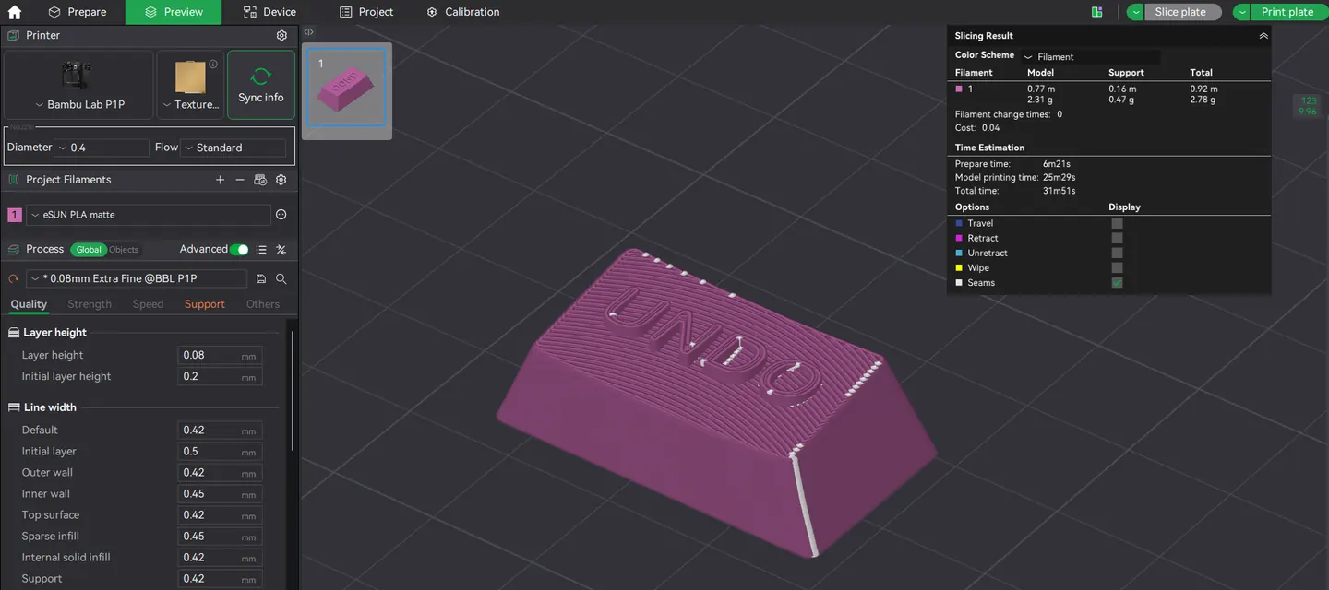The height and width of the screenshot is (590, 1329).
Task: Click the Print plate button
Action: [x=1287, y=12]
